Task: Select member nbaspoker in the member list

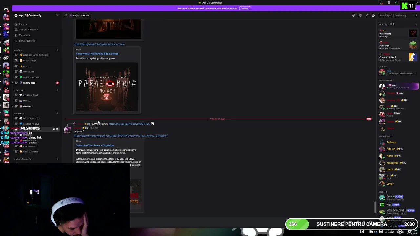Action: 398,163
